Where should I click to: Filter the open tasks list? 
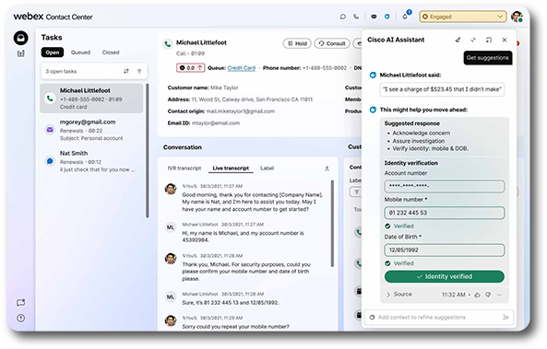tap(139, 71)
